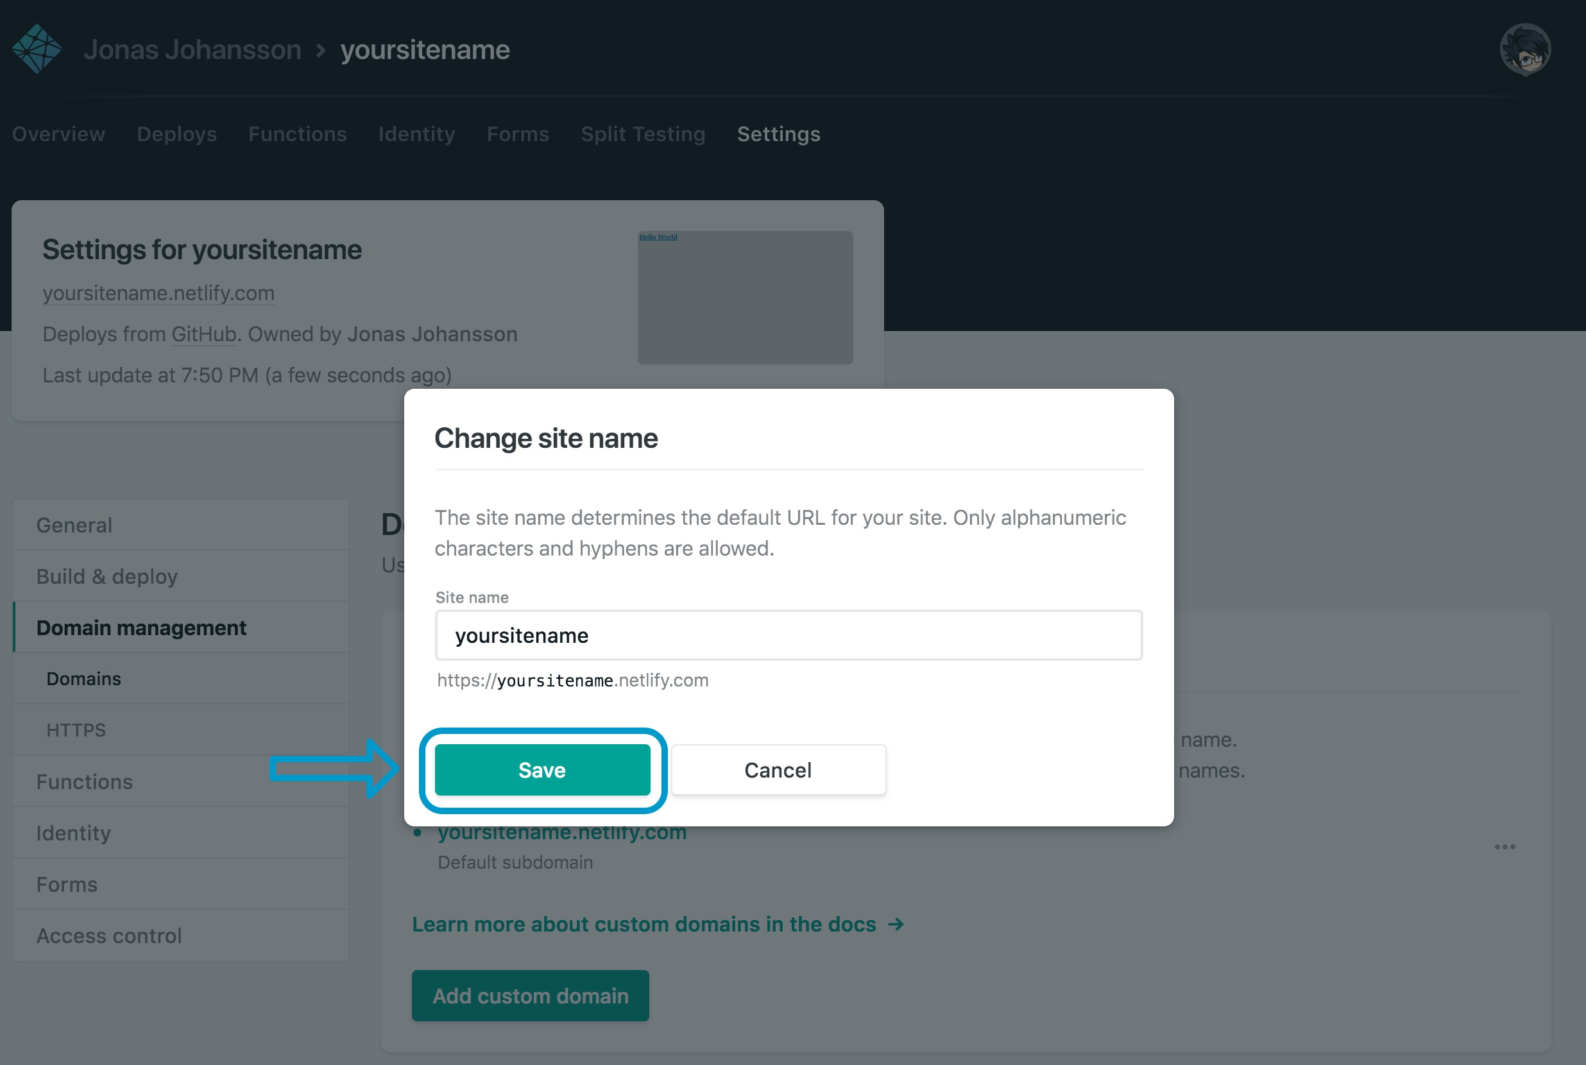Open the three-dots menu for default subdomain

(1505, 846)
